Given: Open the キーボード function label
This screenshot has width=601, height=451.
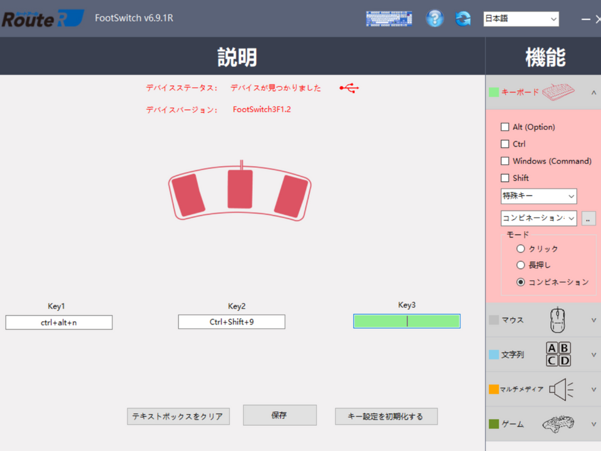Looking at the screenshot, I should click(520, 92).
